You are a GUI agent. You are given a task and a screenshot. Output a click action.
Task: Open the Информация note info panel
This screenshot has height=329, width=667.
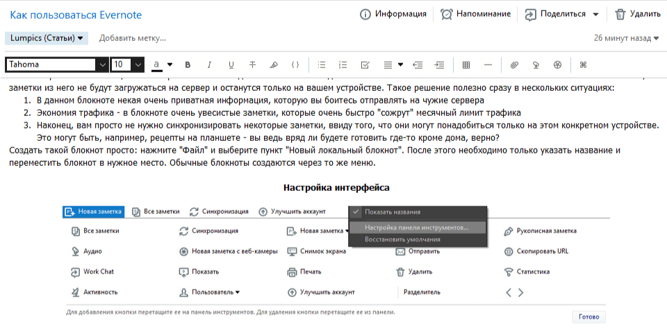(393, 14)
